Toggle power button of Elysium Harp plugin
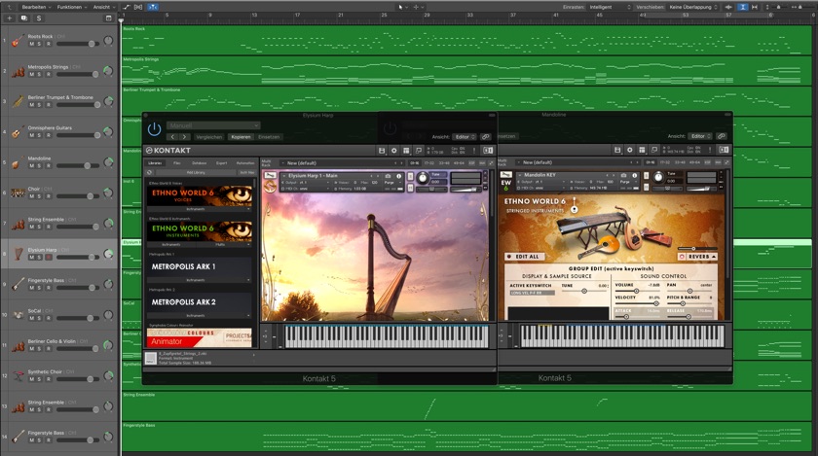 coord(154,128)
